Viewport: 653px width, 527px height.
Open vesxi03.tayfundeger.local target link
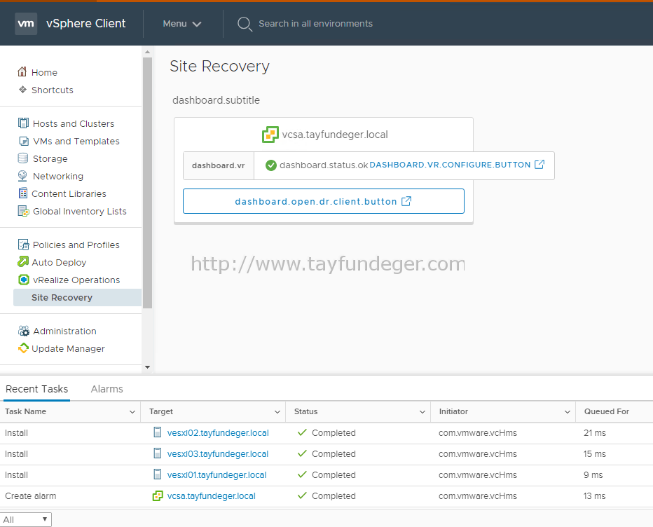(218, 453)
